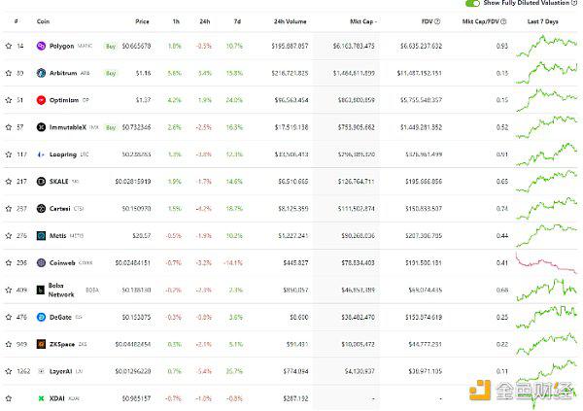Star the Optimism coin
Viewport: 583px width, 411px height.
coord(9,100)
